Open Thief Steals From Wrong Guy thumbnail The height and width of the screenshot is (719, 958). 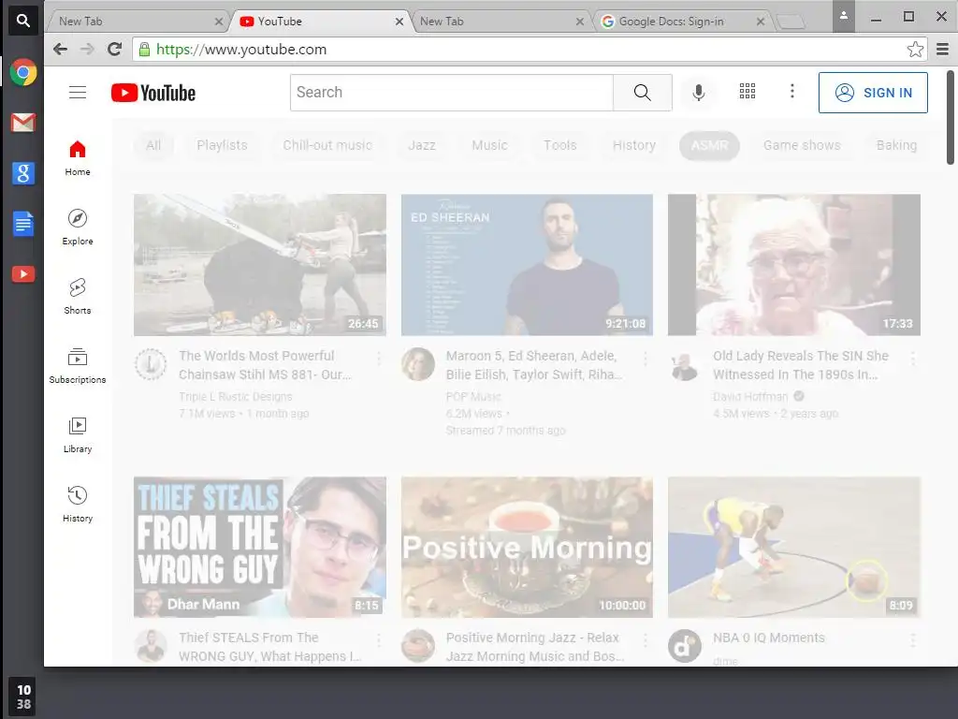(x=260, y=547)
